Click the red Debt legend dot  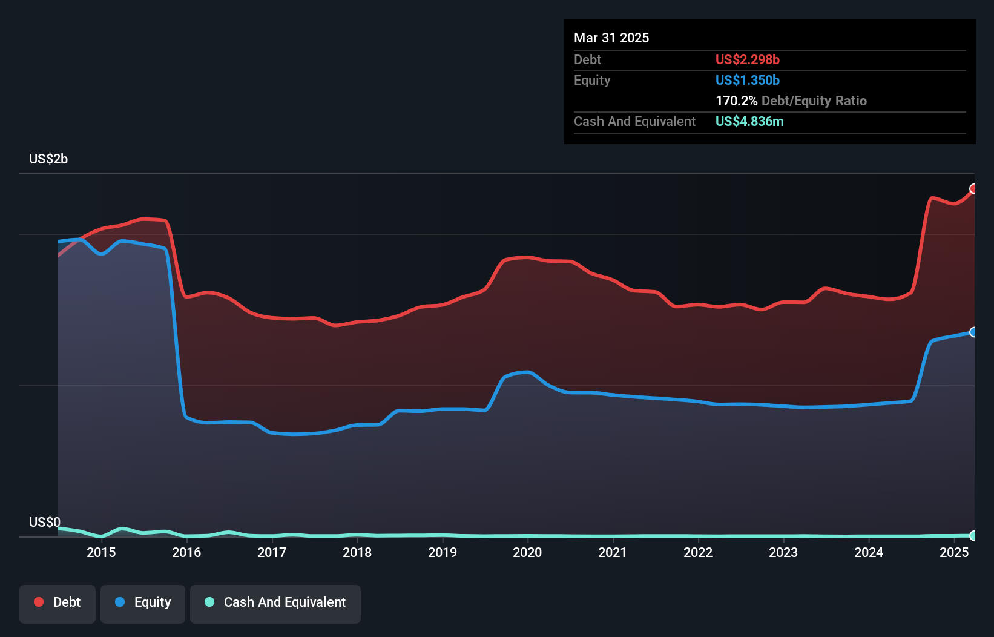pos(39,602)
